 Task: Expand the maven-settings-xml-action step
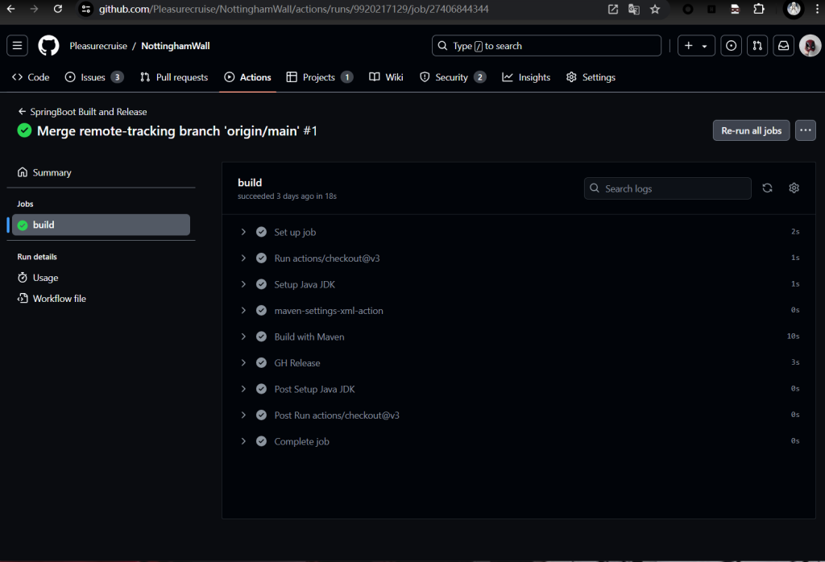click(243, 311)
